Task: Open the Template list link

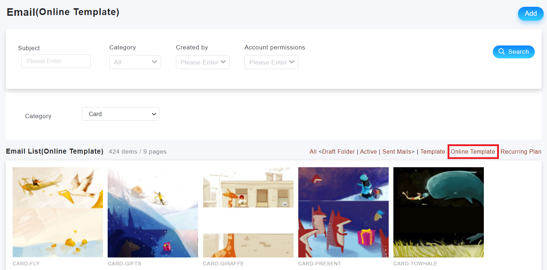Action: [433, 152]
